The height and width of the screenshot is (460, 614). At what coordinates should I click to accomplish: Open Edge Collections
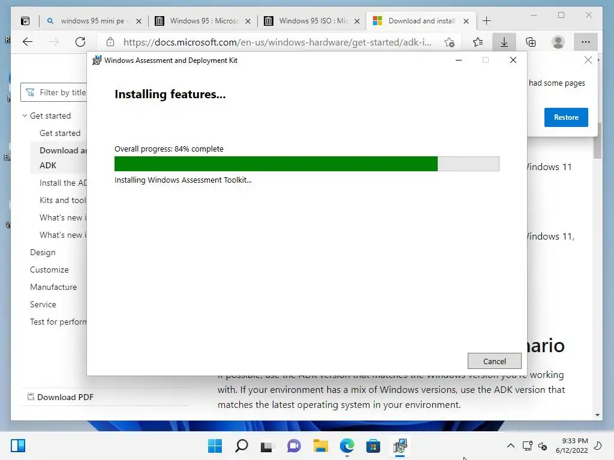click(531, 42)
